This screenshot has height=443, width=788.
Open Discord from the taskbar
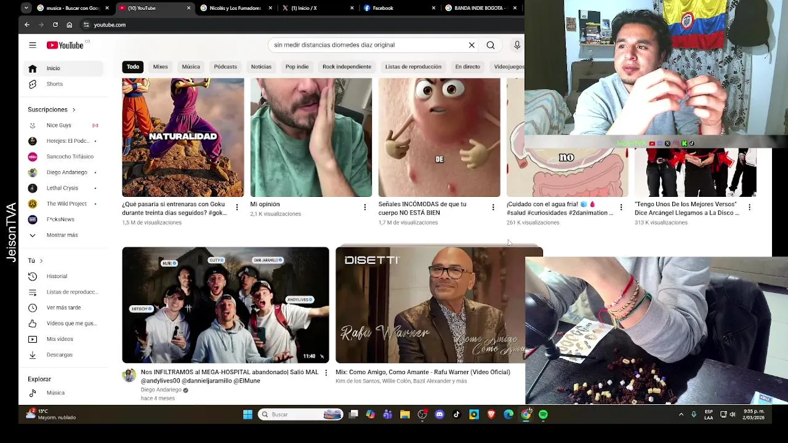(x=440, y=415)
